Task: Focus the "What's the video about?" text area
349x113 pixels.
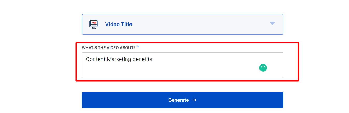Action: pos(182,65)
